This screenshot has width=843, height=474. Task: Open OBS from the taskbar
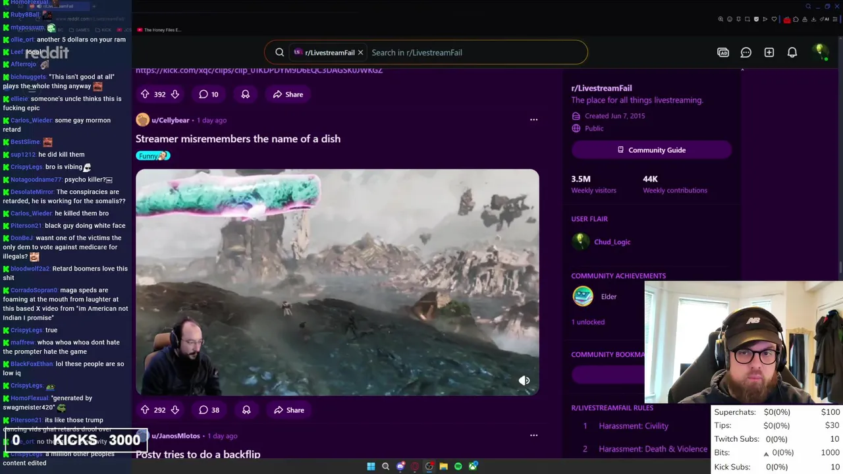(x=429, y=466)
